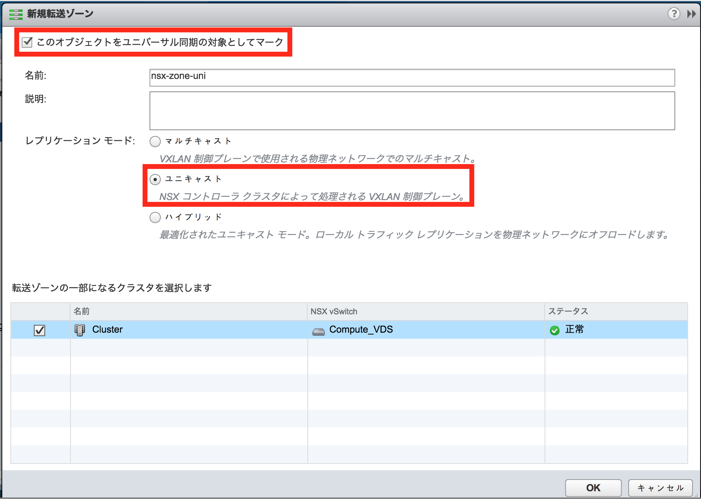Image resolution: width=701 pixels, height=499 pixels.
Task: Select the ユニキャスト replication mode
Action: tap(155, 179)
